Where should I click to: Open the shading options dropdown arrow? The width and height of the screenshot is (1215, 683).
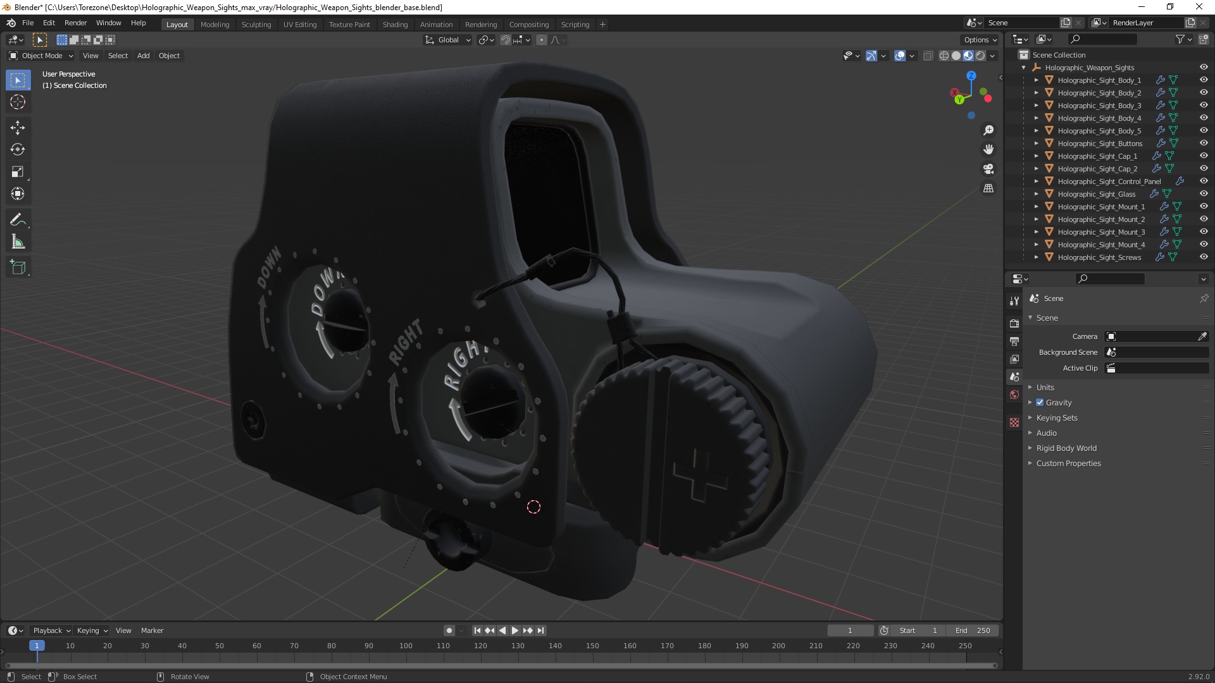point(992,56)
